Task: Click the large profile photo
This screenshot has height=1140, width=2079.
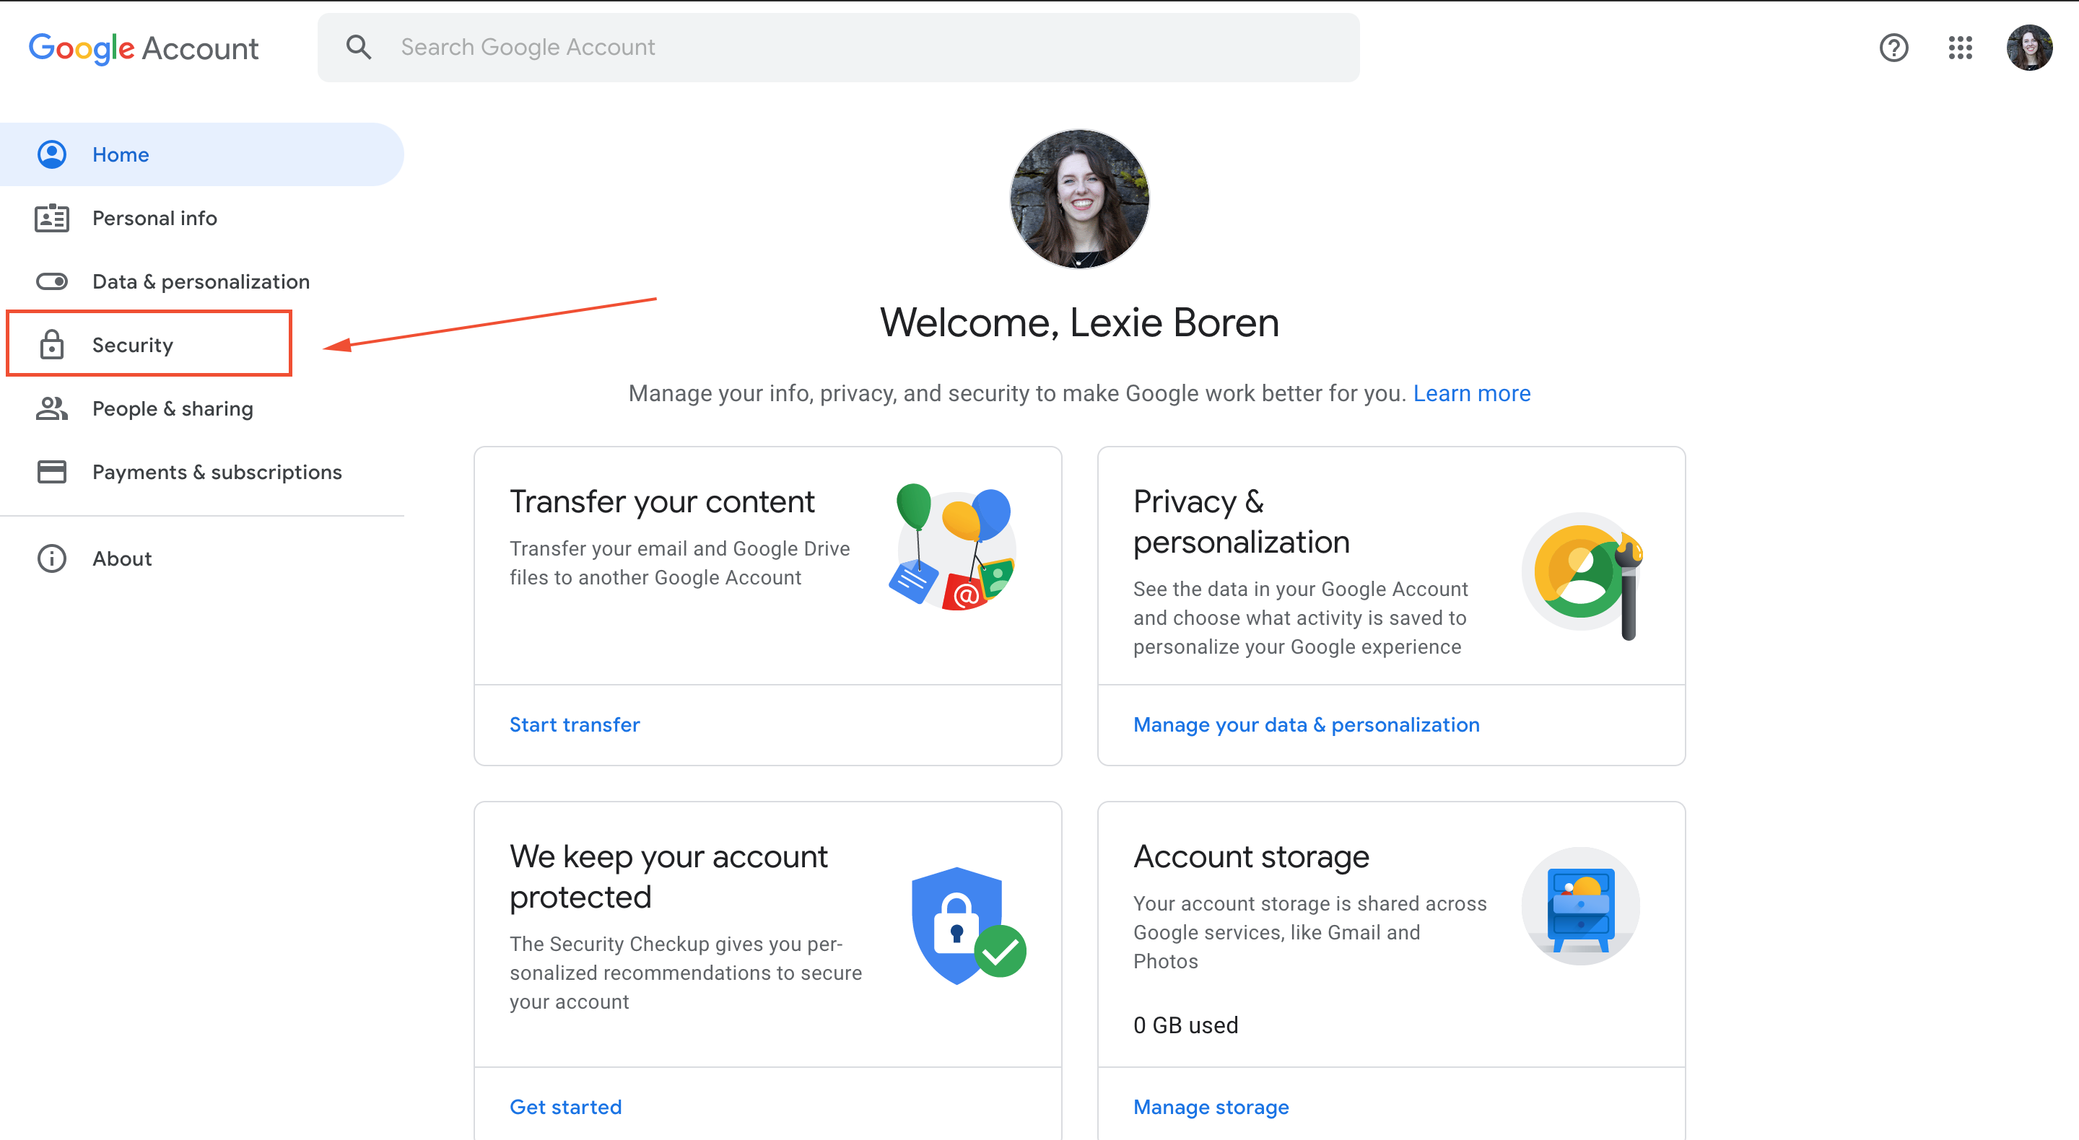Action: 1079,198
